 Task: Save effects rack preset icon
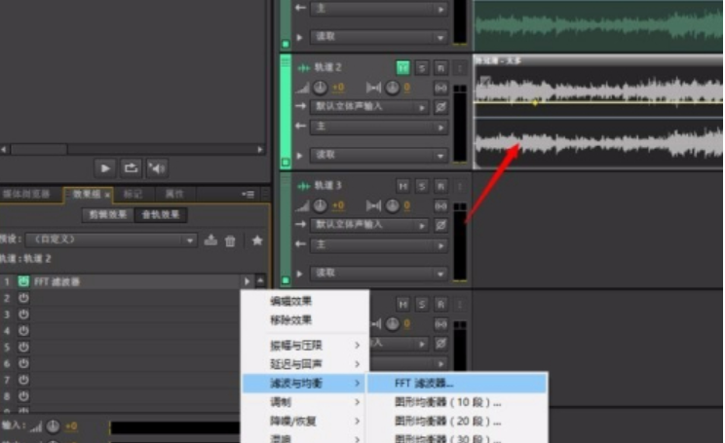tap(210, 240)
